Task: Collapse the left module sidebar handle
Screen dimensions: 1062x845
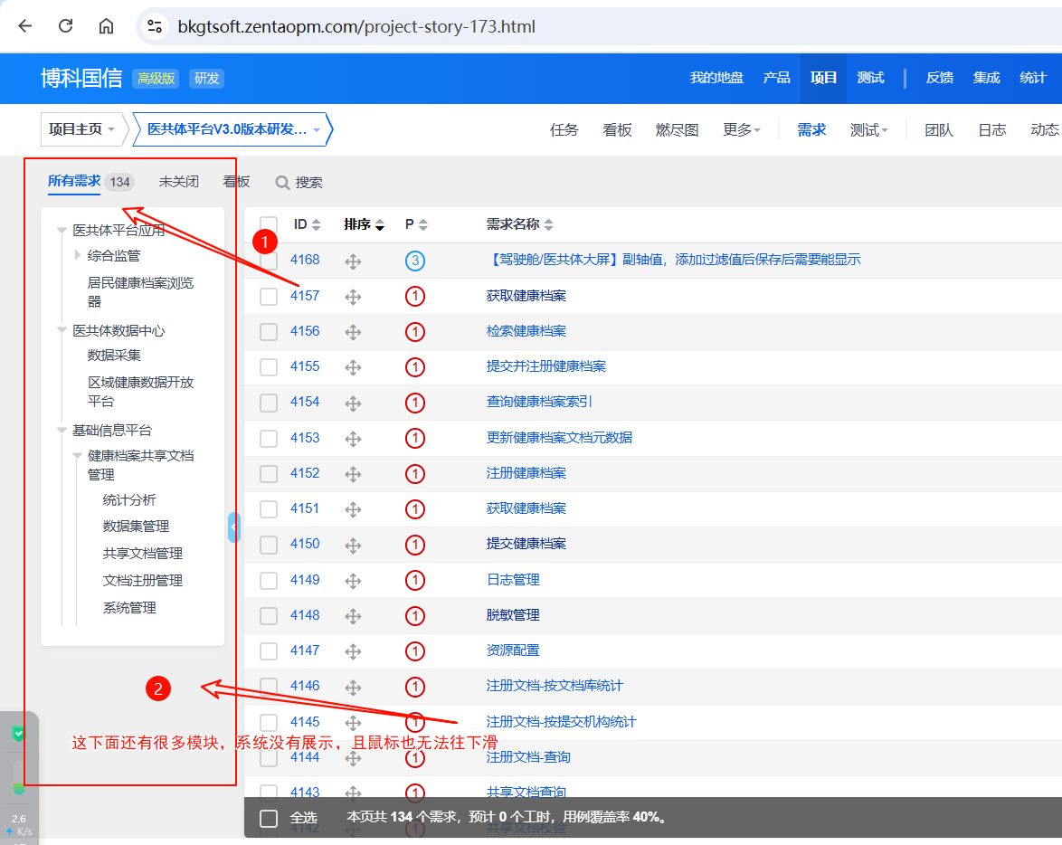Action: [234, 527]
